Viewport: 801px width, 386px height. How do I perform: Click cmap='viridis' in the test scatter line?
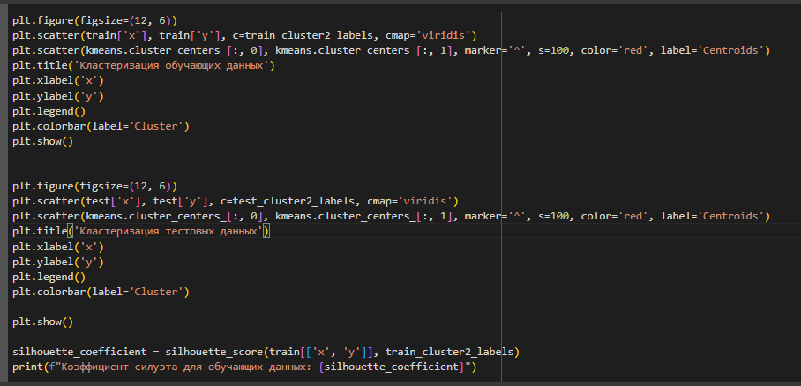tap(410, 202)
